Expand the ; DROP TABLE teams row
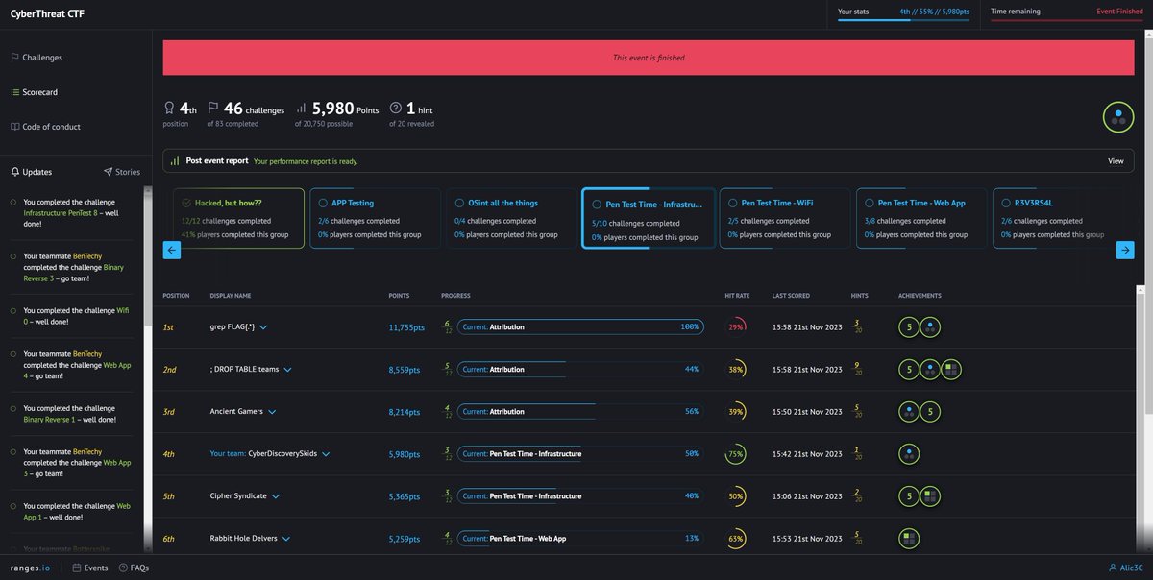Viewport: 1153px width, 580px height. click(286, 370)
